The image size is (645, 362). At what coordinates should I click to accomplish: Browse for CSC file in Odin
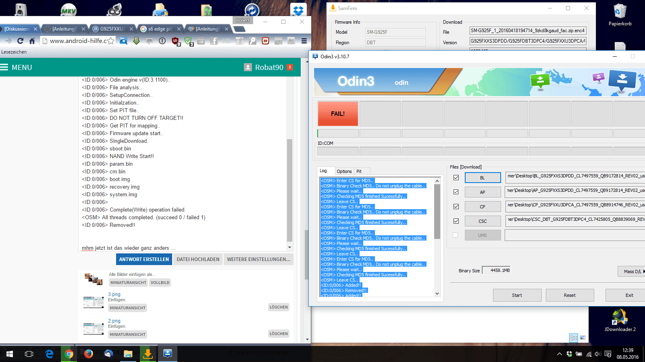(x=483, y=221)
